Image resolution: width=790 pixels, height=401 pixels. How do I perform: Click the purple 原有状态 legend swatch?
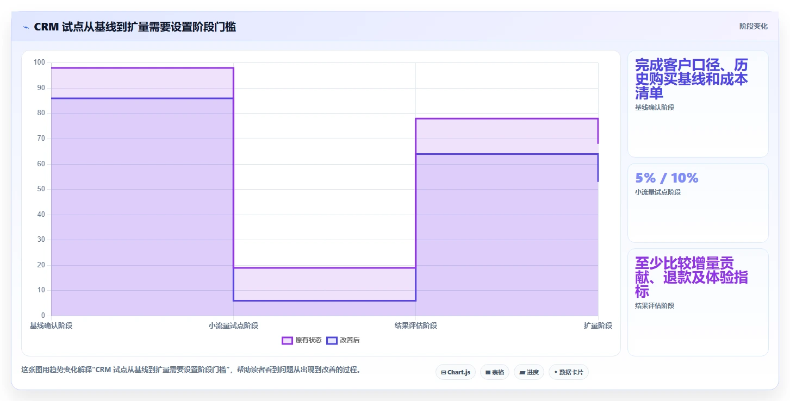(x=287, y=341)
